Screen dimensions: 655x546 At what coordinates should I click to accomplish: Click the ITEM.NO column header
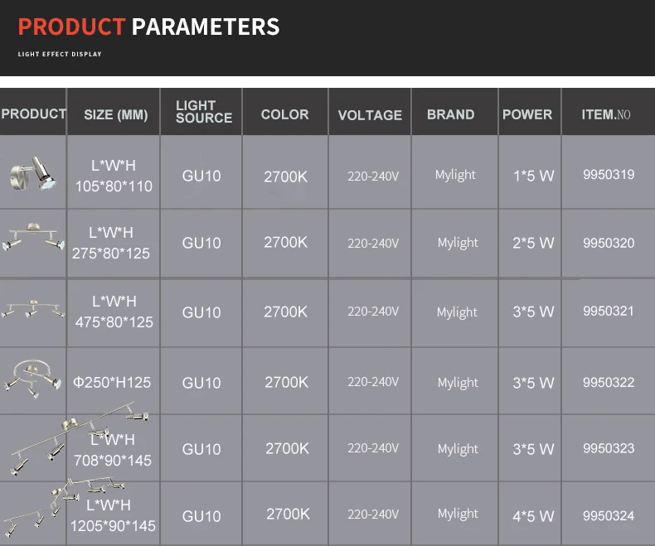coord(606,114)
